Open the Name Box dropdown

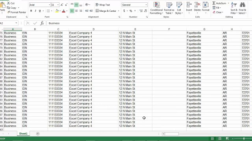click(16, 23)
